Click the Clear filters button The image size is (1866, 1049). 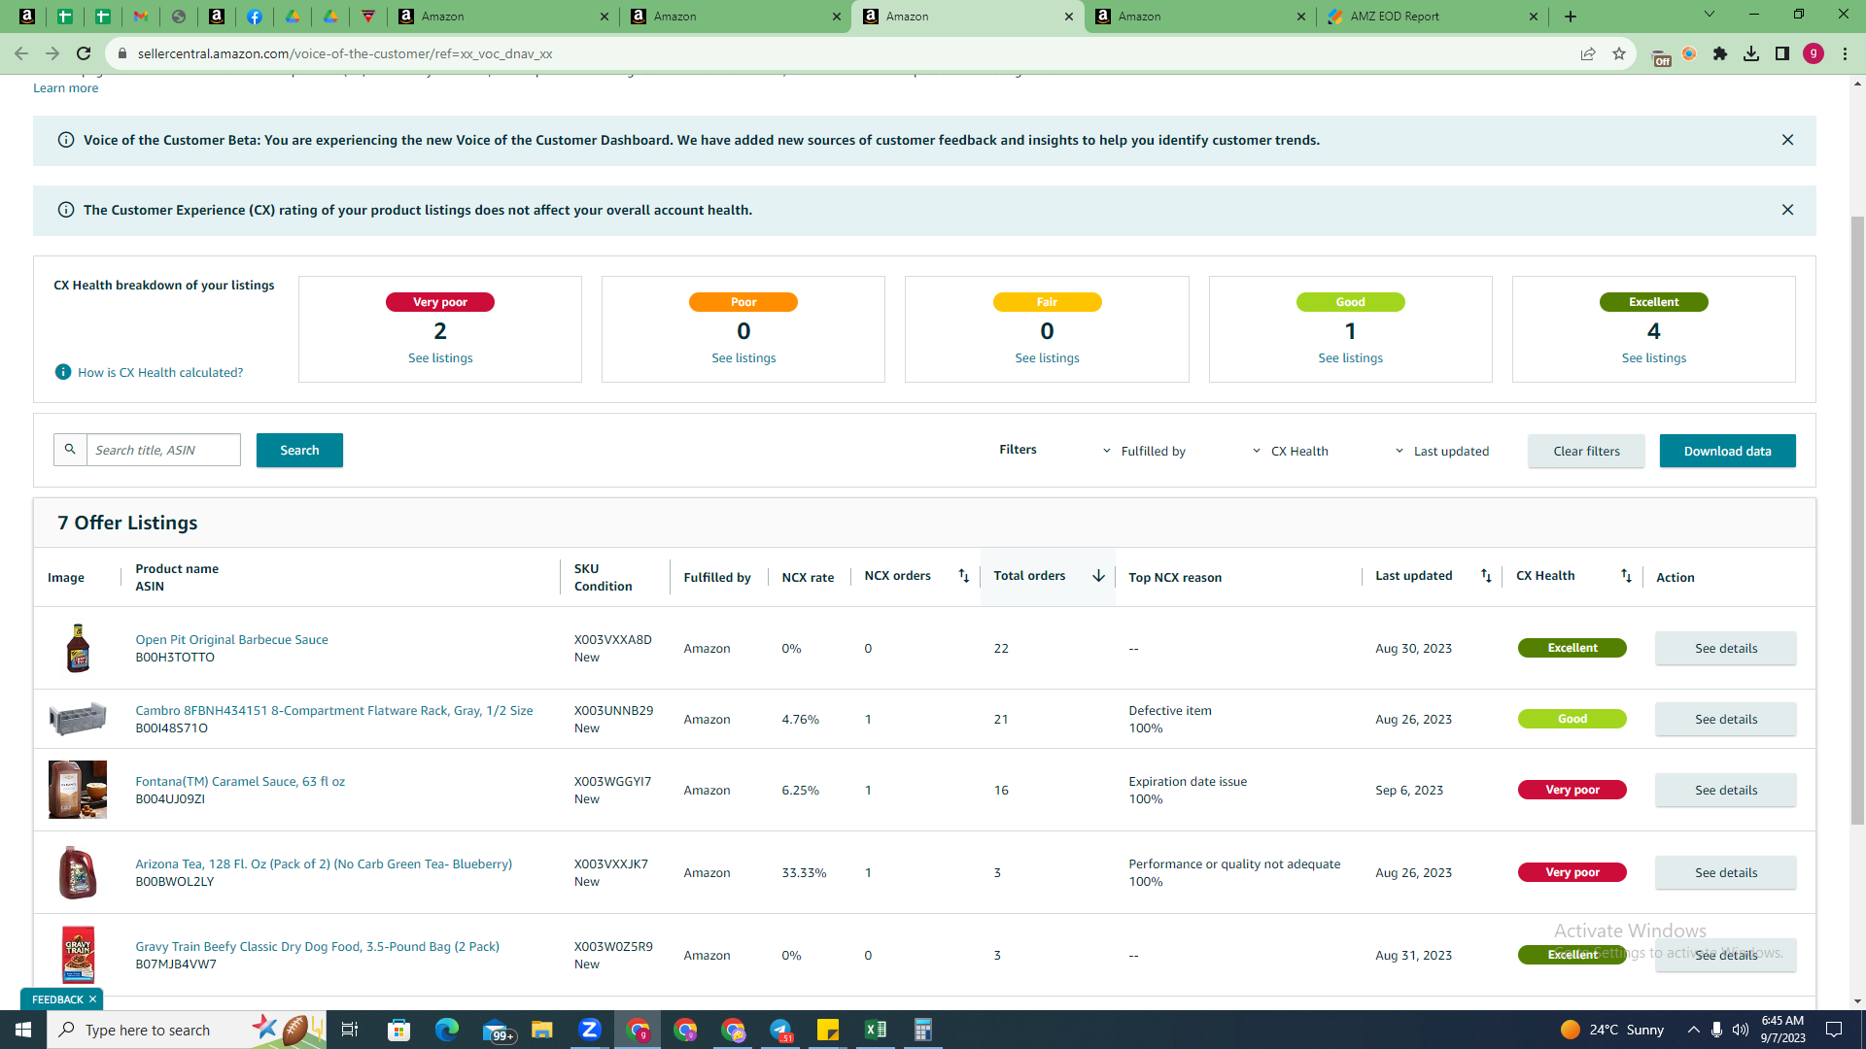click(x=1586, y=451)
